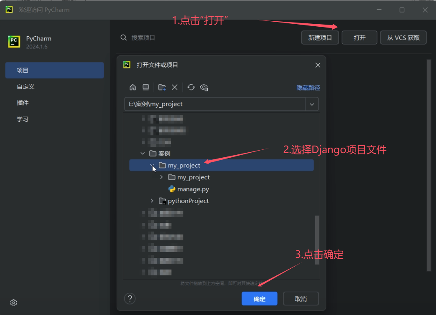
Task: Click the welcome window right scrollbar
Action: point(429,165)
